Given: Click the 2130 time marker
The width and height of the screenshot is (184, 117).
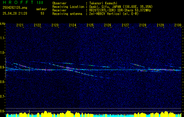Looking at the screenshot, I should pos(178,25).
